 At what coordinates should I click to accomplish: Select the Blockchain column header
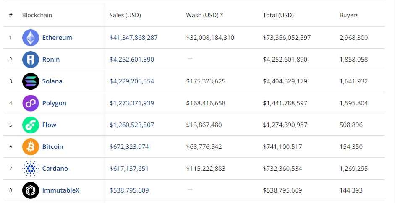pos(37,15)
